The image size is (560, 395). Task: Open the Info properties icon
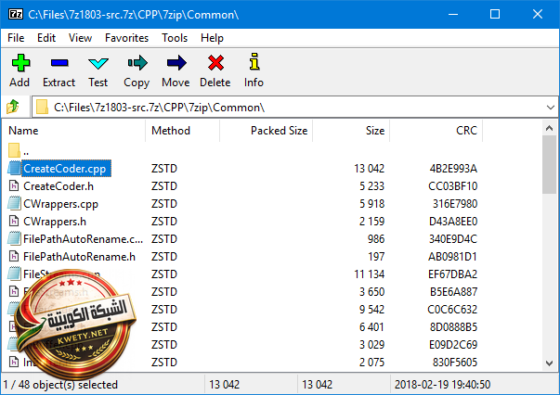tap(254, 64)
